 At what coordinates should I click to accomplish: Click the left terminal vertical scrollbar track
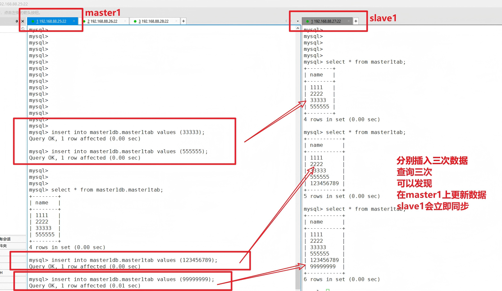298,160
